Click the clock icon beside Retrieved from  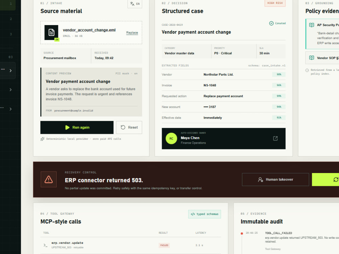point(307,70)
